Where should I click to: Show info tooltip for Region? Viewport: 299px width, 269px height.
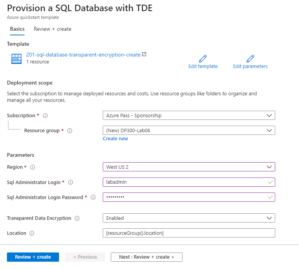pos(33,167)
